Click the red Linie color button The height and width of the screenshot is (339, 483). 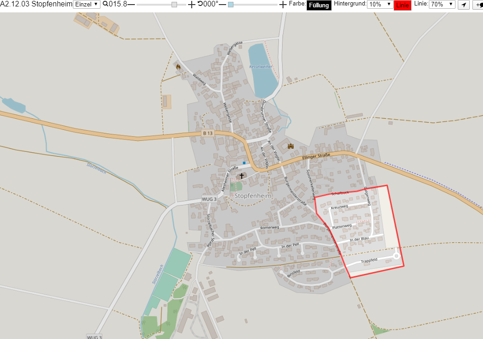(x=402, y=5)
